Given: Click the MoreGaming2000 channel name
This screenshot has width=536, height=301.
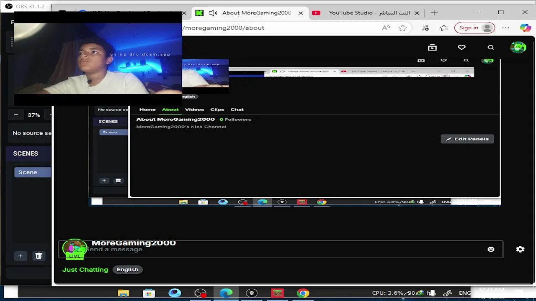Looking at the screenshot, I should point(134,243).
